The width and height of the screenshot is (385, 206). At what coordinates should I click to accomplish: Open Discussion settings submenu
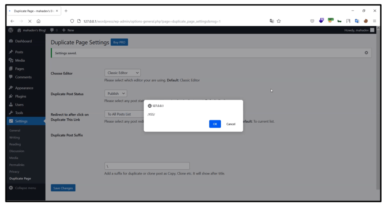click(x=17, y=151)
